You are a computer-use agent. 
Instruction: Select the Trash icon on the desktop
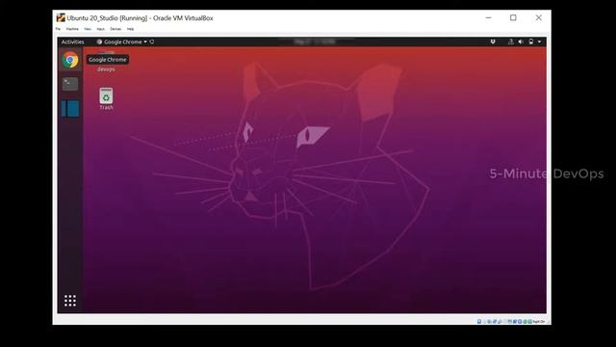[106, 96]
